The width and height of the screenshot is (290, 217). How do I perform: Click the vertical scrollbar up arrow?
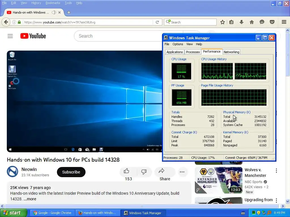tap(287, 30)
